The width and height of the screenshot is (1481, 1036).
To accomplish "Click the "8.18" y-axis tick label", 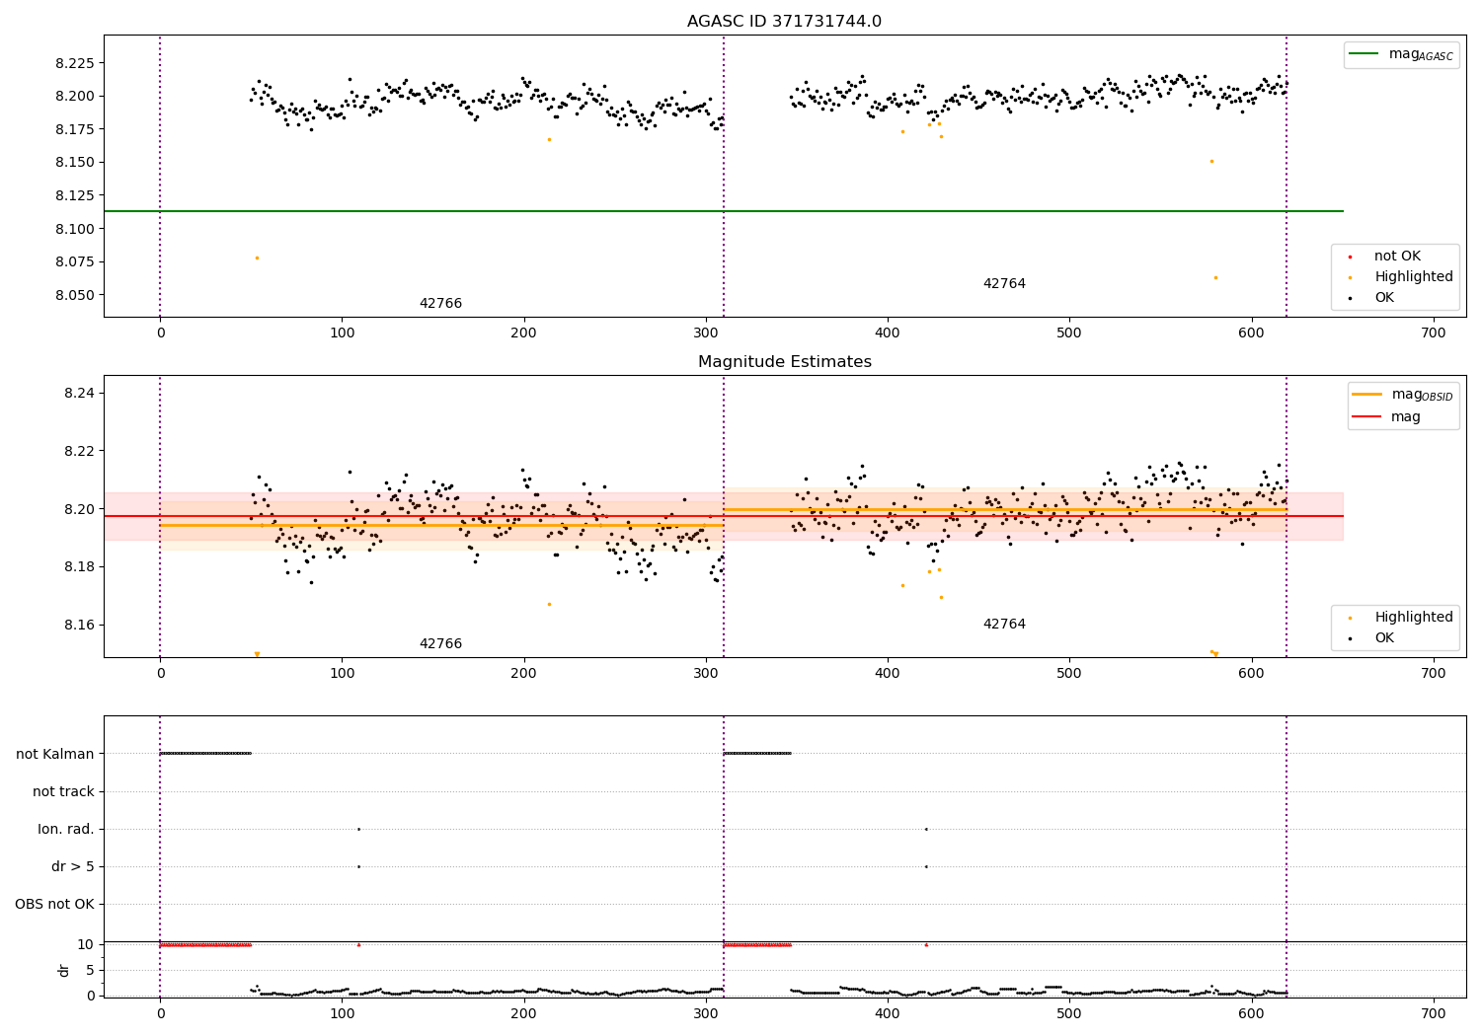I will pos(78,567).
